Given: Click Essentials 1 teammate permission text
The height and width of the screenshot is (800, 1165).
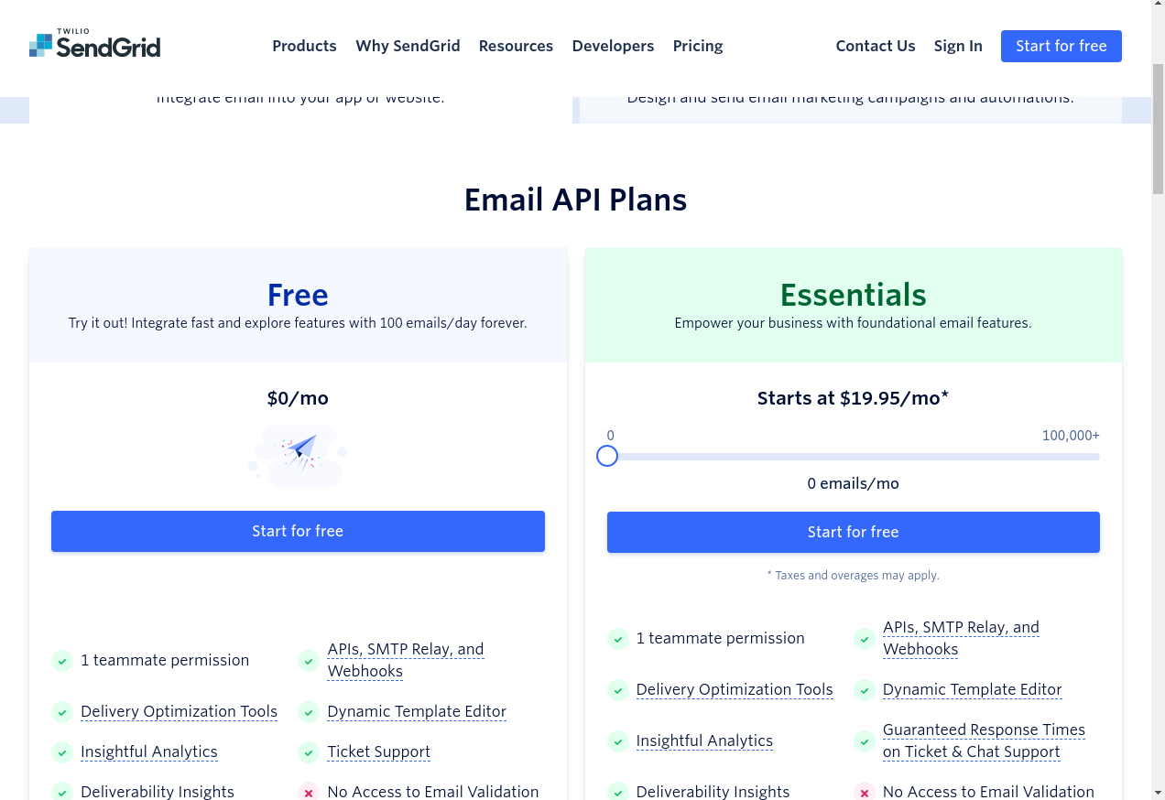Looking at the screenshot, I should [x=721, y=638].
